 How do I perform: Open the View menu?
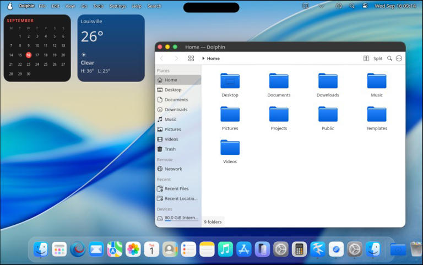[x=70, y=6]
